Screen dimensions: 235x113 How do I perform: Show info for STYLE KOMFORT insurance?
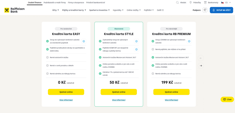pyautogui.click(x=136, y=49)
